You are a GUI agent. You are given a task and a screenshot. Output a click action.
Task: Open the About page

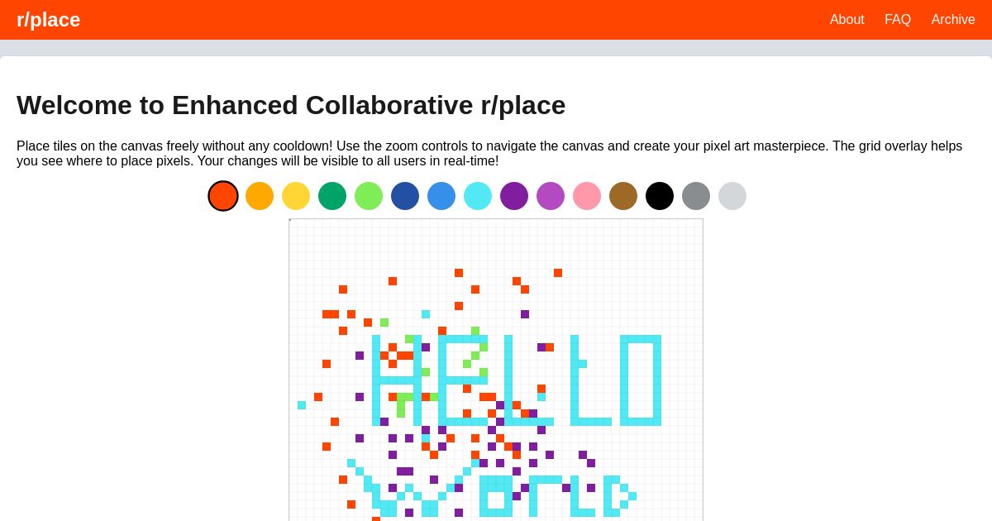[847, 20]
